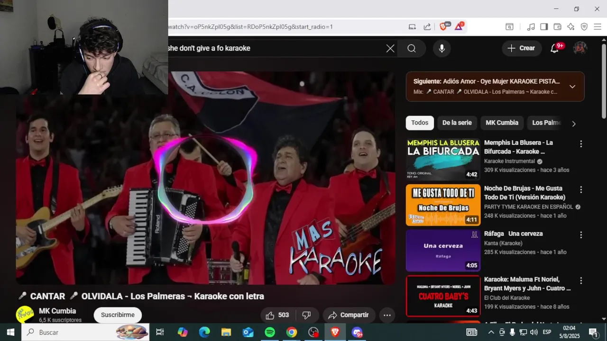The width and height of the screenshot is (607, 341).
Task: Click the Brave VPN shield icon
Action: 584,27
